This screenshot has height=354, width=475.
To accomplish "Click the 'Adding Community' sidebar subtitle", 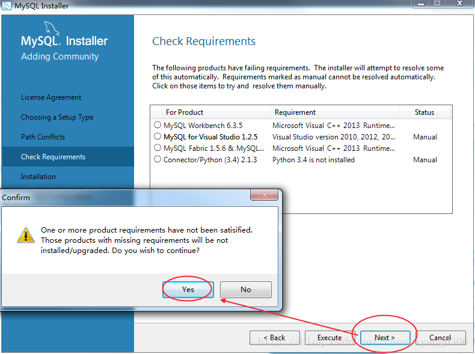I will (60, 56).
